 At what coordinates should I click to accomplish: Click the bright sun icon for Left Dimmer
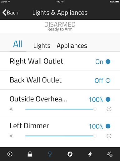pos(109,136)
